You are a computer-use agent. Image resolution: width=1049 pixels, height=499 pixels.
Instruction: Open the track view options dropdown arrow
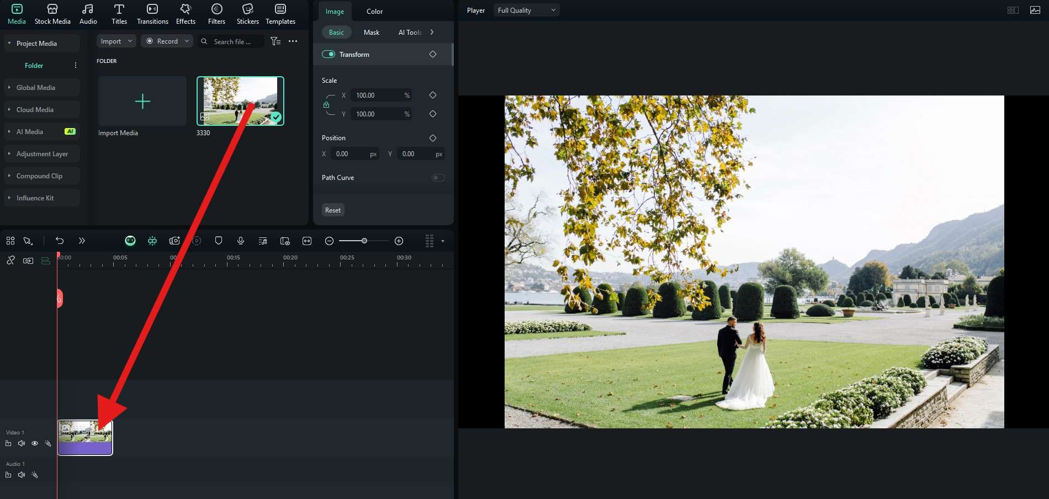click(443, 241)
